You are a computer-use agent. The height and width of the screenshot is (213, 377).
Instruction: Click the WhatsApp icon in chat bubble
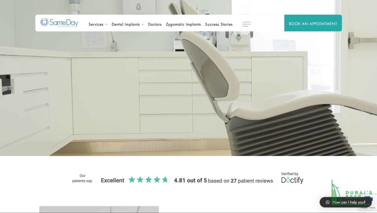(x=327, y=202)
